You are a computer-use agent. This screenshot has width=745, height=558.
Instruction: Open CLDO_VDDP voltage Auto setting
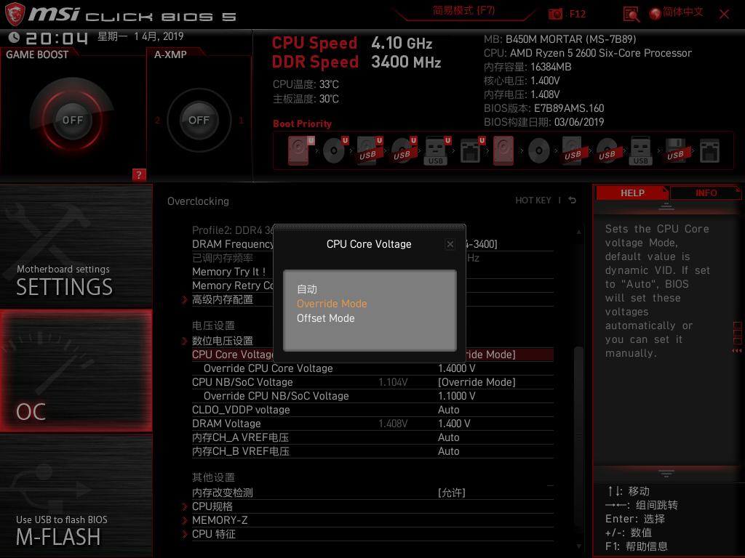(x=448, y=410)
